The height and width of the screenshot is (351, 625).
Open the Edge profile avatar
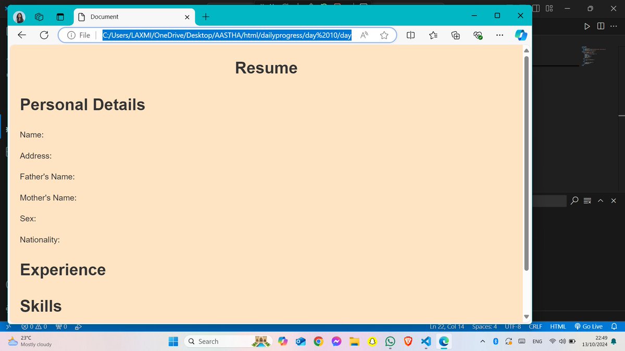[19, 17]
